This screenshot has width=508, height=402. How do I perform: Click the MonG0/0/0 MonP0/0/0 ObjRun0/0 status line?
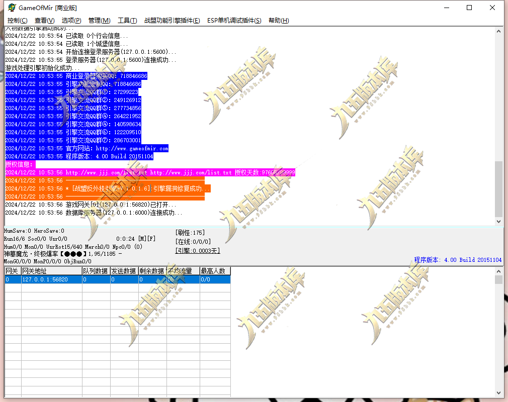[48, 261]
